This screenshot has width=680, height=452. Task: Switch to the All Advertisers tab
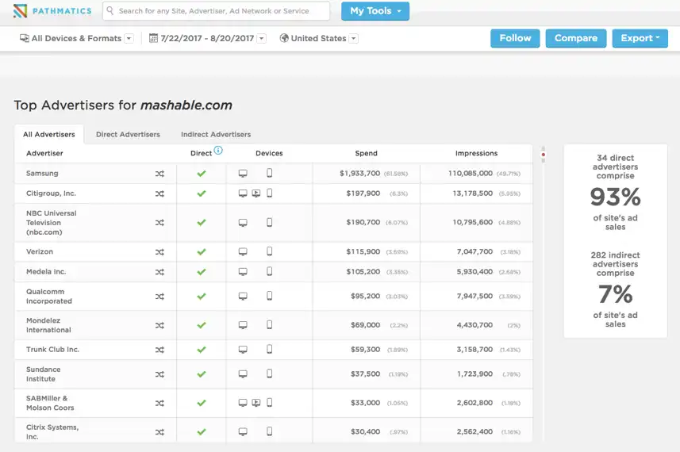(49, 134)
